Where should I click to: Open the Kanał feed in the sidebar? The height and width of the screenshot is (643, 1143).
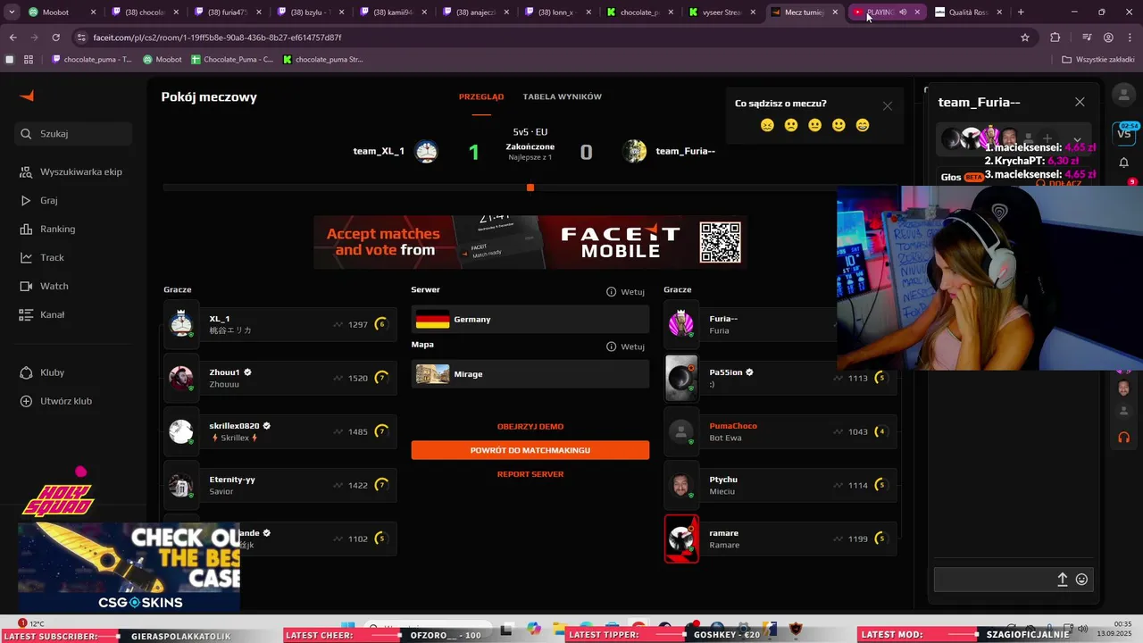point(43,314)
